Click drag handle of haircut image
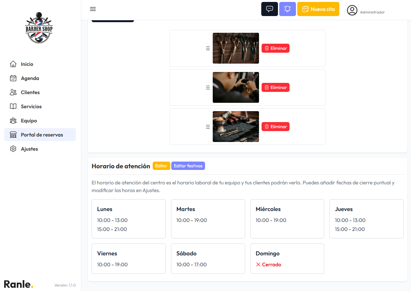411x292 pixels. (208, 87)
